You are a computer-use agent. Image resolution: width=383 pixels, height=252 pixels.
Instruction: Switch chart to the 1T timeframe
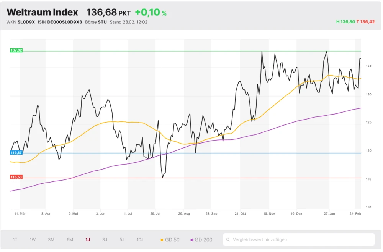pos(15,239)
